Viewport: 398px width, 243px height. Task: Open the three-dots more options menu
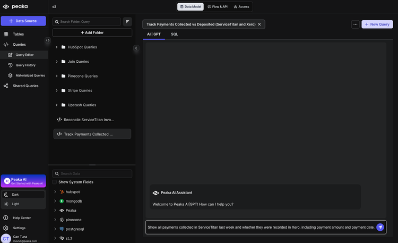356,24
